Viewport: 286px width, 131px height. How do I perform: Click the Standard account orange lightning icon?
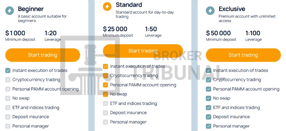[x=107, y=6]
